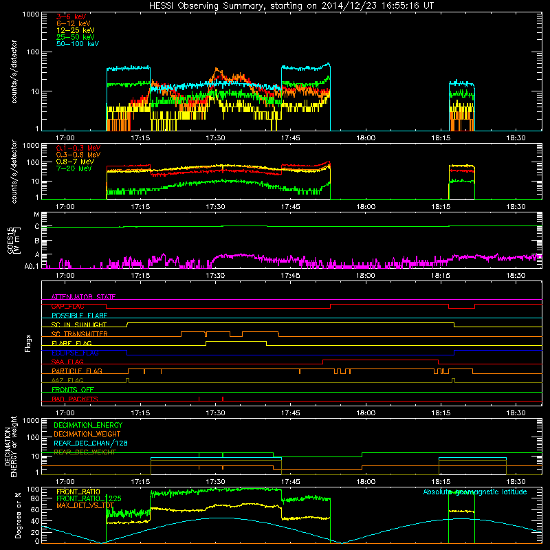Select the DECIMATION_ENERGY legend label
Viewport: 550px width, 550px height.
pos(88,425)
